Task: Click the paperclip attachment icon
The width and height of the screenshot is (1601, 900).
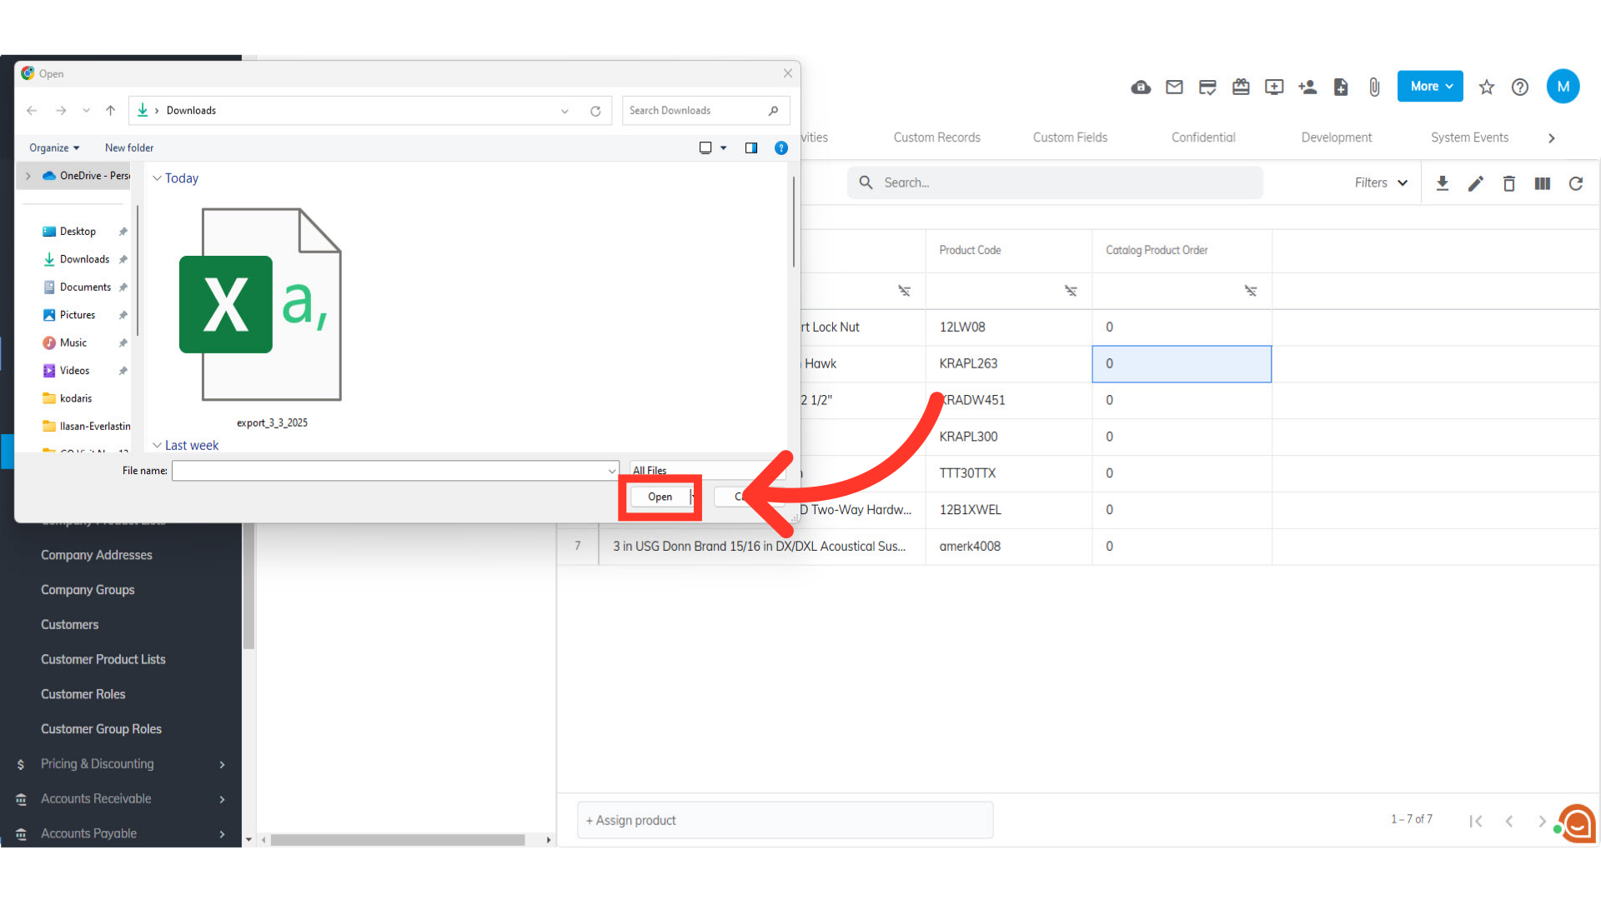Action: pyautogui.click(x=1374, y=87)
